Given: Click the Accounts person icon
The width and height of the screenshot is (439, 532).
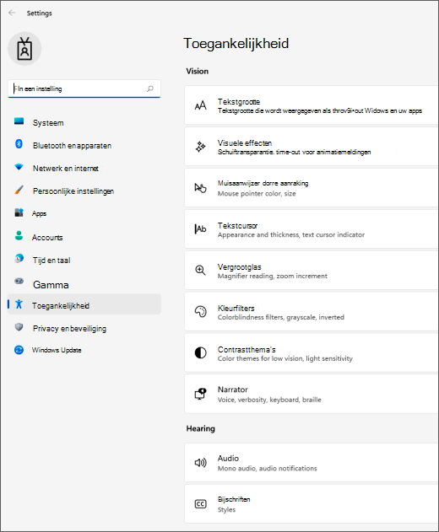Looking at the screenshot, I should coord(19,236).
